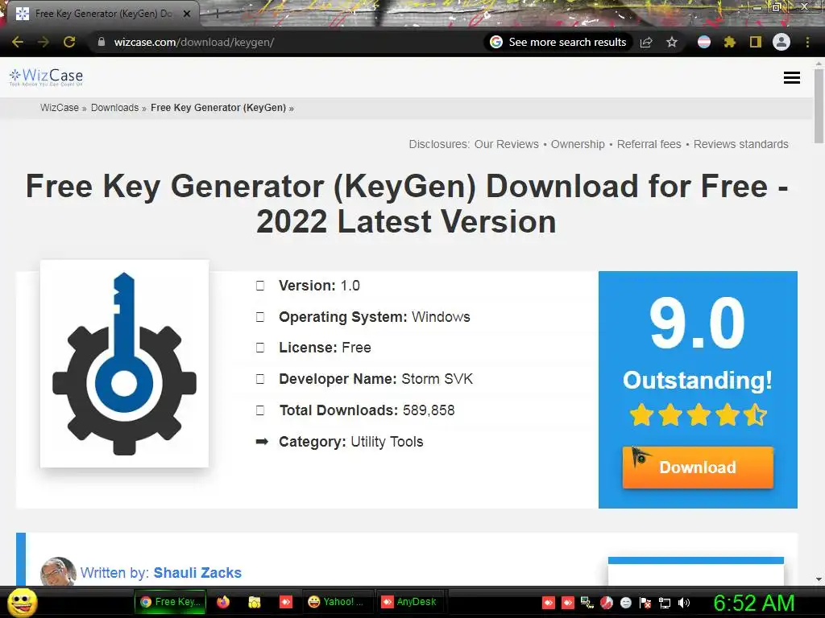
Task: Open the Ownership disclosure link
Action: click(x=578, y=144)
